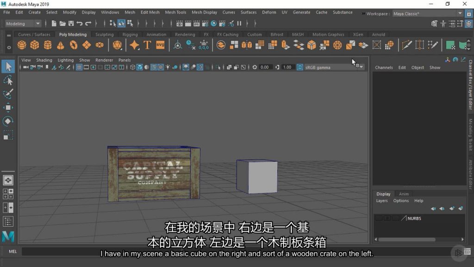This screenshot has width=474, height=267.
Task: Click the Open Scene folder icon
Action: 62,23
